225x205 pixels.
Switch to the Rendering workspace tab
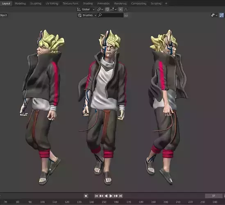coord(120,3)
